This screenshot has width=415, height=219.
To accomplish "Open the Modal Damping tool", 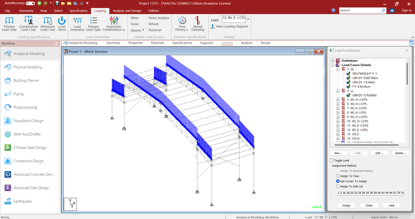I will point(198,23).
